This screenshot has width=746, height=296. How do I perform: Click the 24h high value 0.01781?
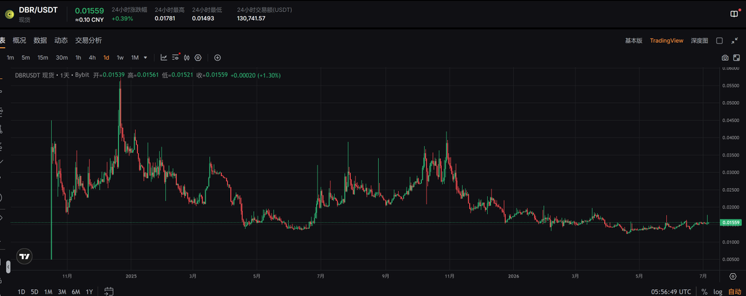(x=165, y=19)
